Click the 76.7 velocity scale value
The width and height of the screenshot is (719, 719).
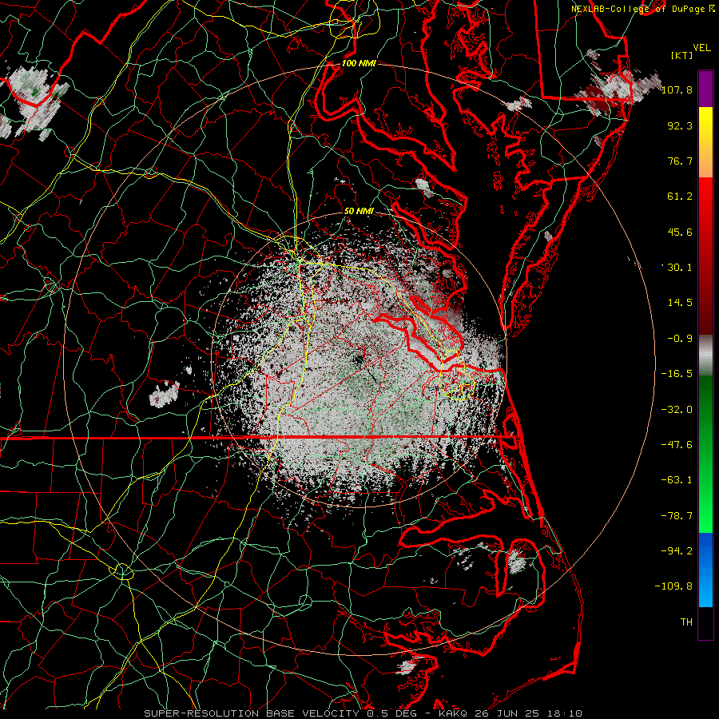(x=680, y=161)
